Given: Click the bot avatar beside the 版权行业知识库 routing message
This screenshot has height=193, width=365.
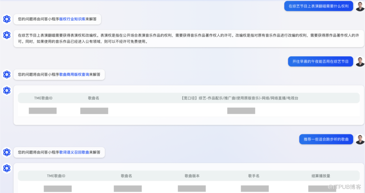Looking at the screenshot, I should pos(7,19).
